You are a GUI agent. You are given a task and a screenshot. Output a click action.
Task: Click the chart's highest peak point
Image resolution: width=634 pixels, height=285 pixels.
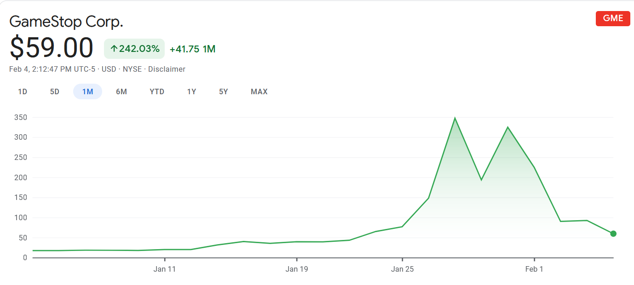[455, 117]
